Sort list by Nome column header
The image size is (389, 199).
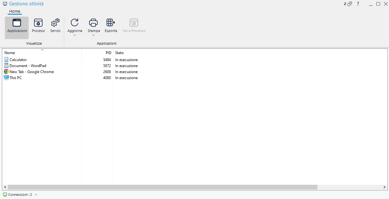click(x=10, y=53)
